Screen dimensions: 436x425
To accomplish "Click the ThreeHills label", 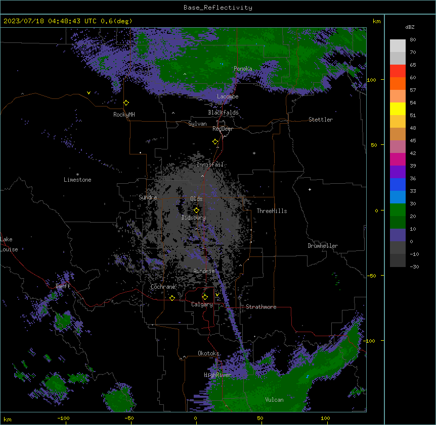I will pos(272,211).
